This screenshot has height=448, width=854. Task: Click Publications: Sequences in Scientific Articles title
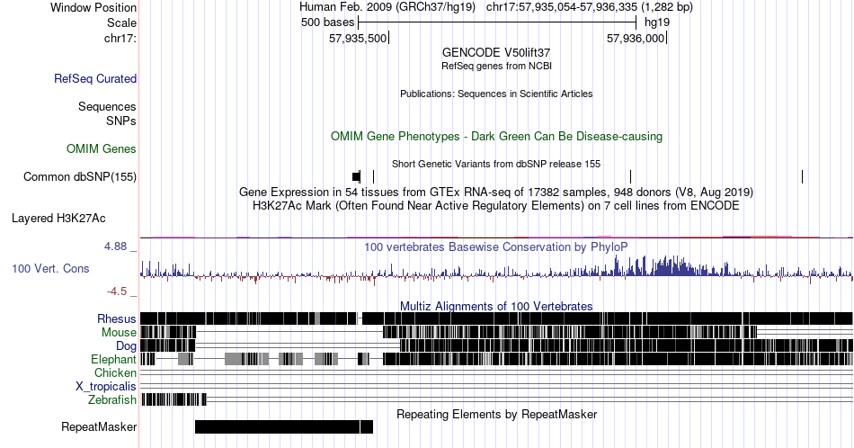496,94
